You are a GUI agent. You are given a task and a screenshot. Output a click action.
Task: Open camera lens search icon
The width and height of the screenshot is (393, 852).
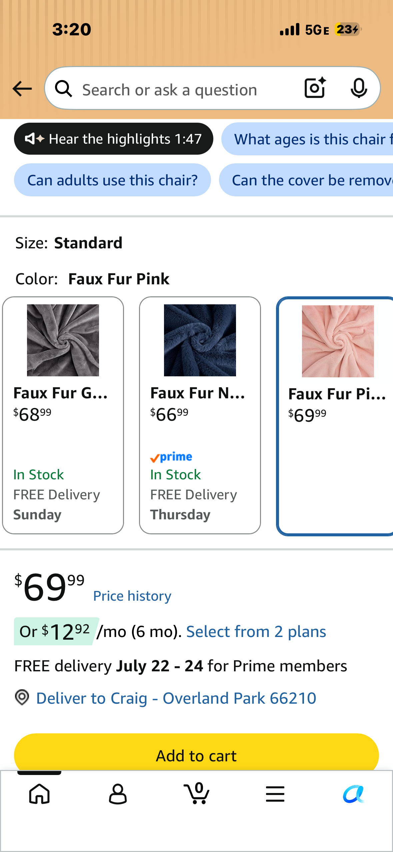315,88
